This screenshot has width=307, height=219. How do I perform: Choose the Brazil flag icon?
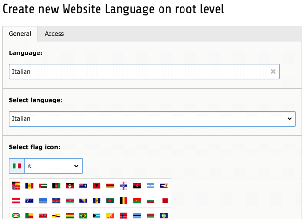[83, 216]
